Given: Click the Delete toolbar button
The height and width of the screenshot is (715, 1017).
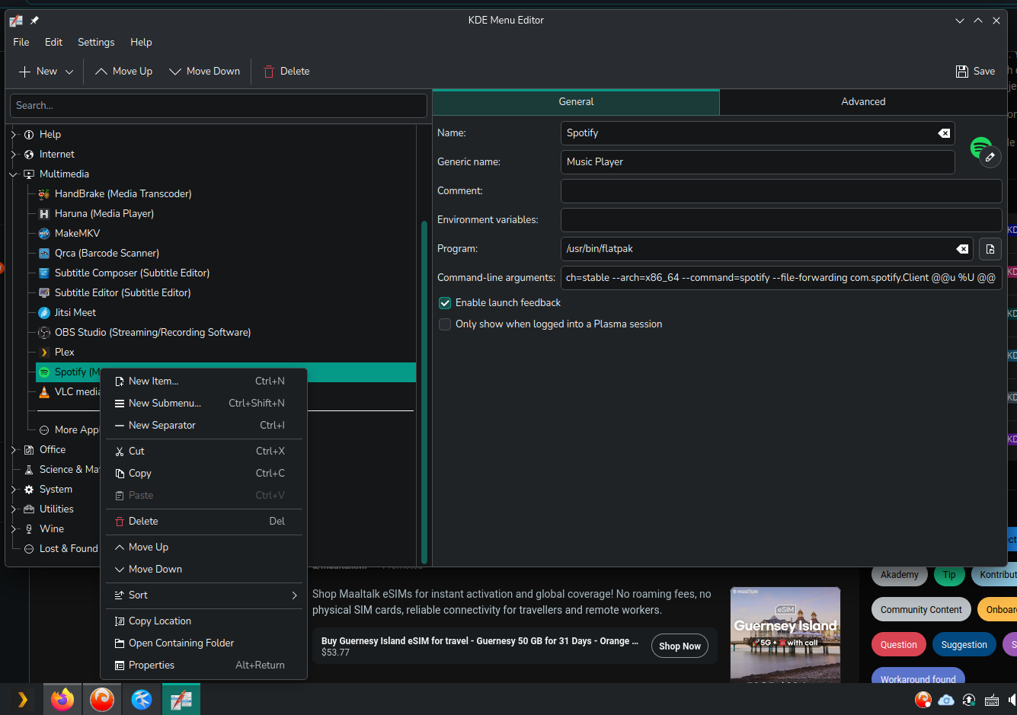Looking at the screenshot, I should 286,72.
